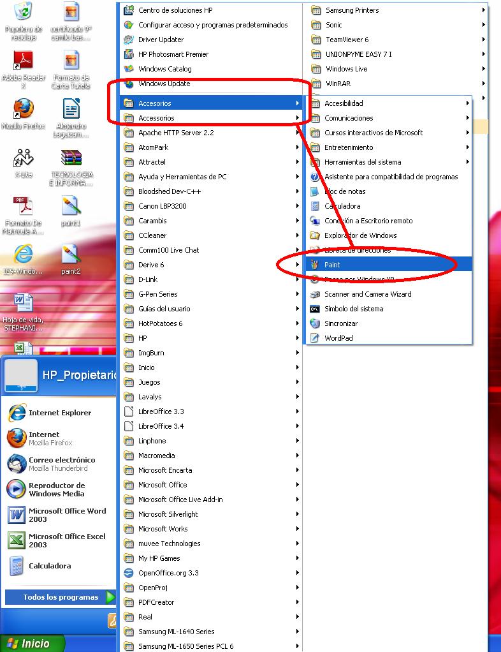
Task: Expand the LibreOffice 3.4 folder
Action: tap(161, 426)
